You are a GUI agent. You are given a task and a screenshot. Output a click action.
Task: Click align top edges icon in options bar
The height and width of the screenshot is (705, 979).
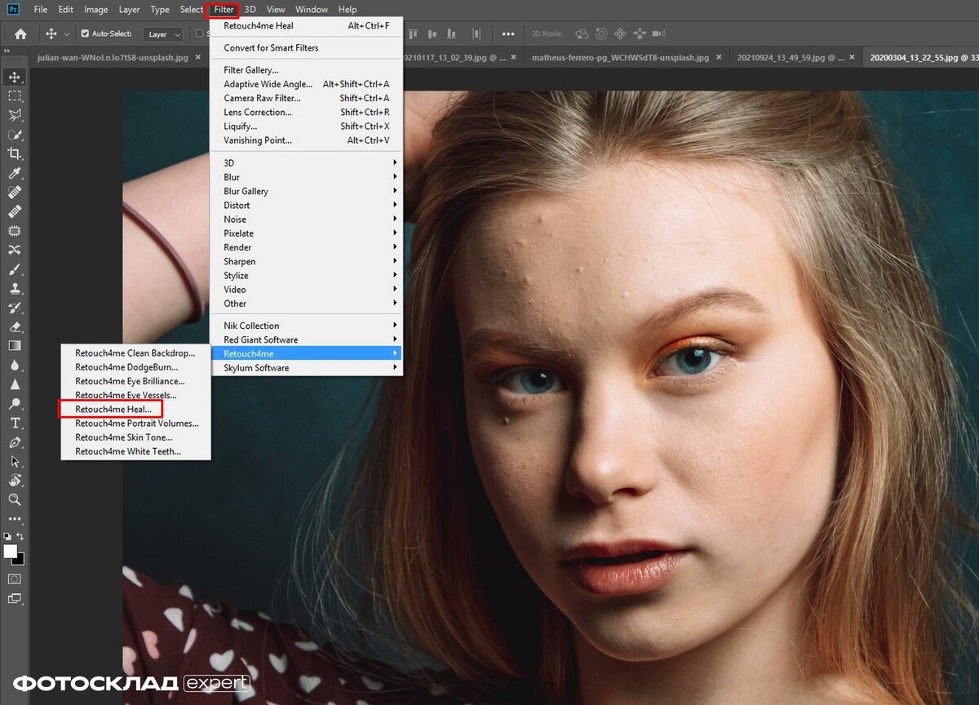coord(414,33)
